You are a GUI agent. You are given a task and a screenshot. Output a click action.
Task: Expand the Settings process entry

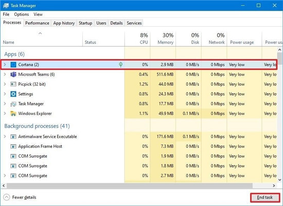[x=5, y=94]
